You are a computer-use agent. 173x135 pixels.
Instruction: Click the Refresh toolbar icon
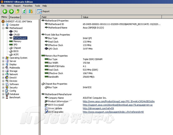[24, 11]
